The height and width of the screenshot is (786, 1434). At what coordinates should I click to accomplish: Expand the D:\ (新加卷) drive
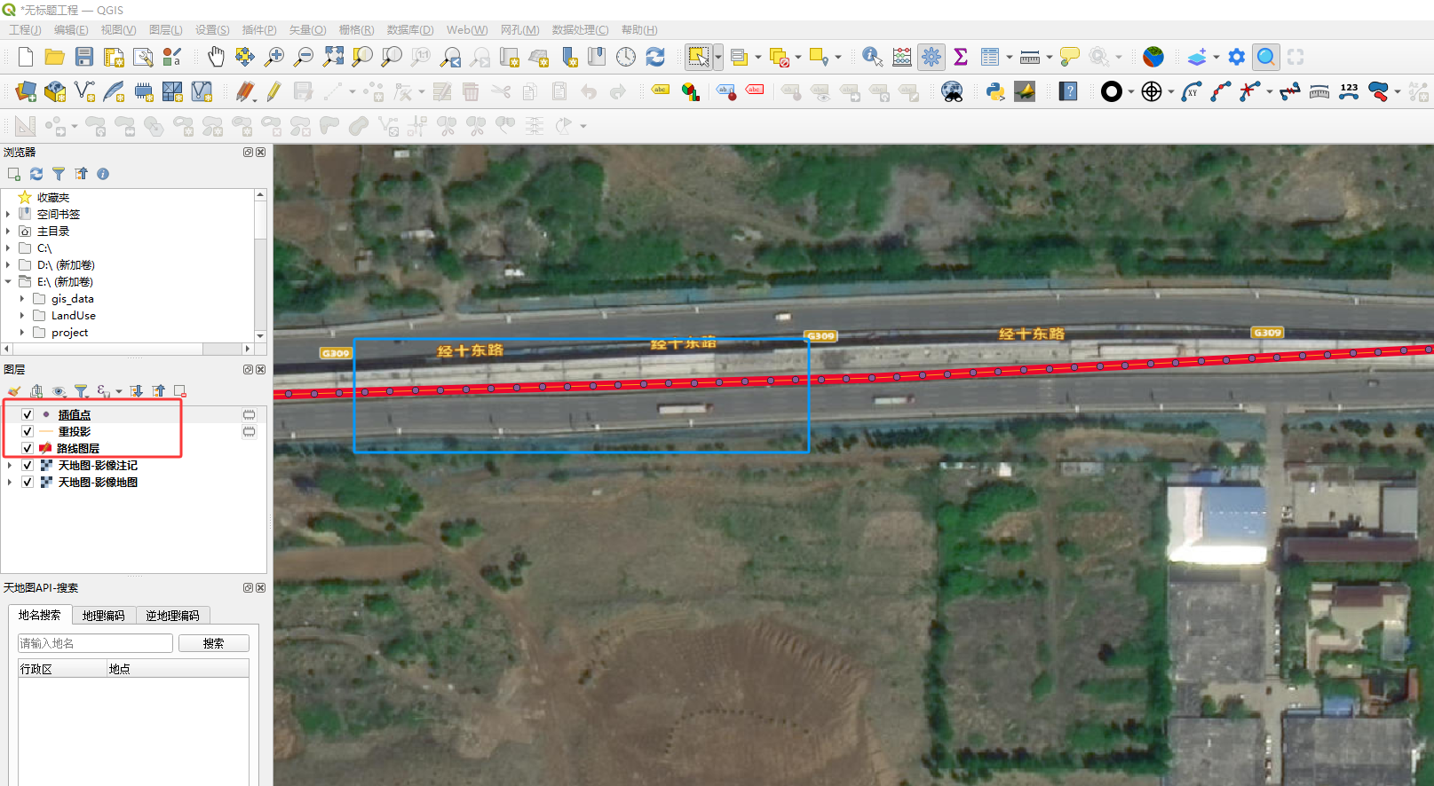coord(8,264)
